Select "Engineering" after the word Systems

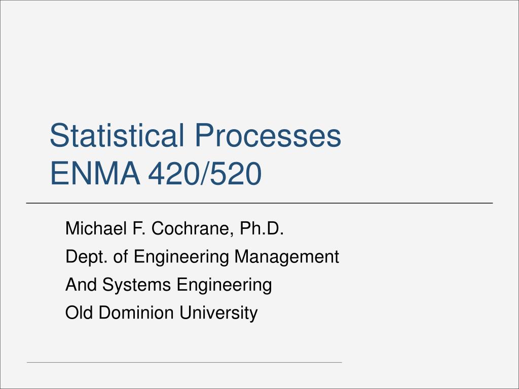pos(224,286)
